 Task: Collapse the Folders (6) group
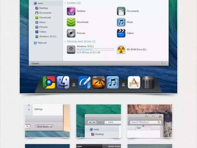tap(65, 3)
